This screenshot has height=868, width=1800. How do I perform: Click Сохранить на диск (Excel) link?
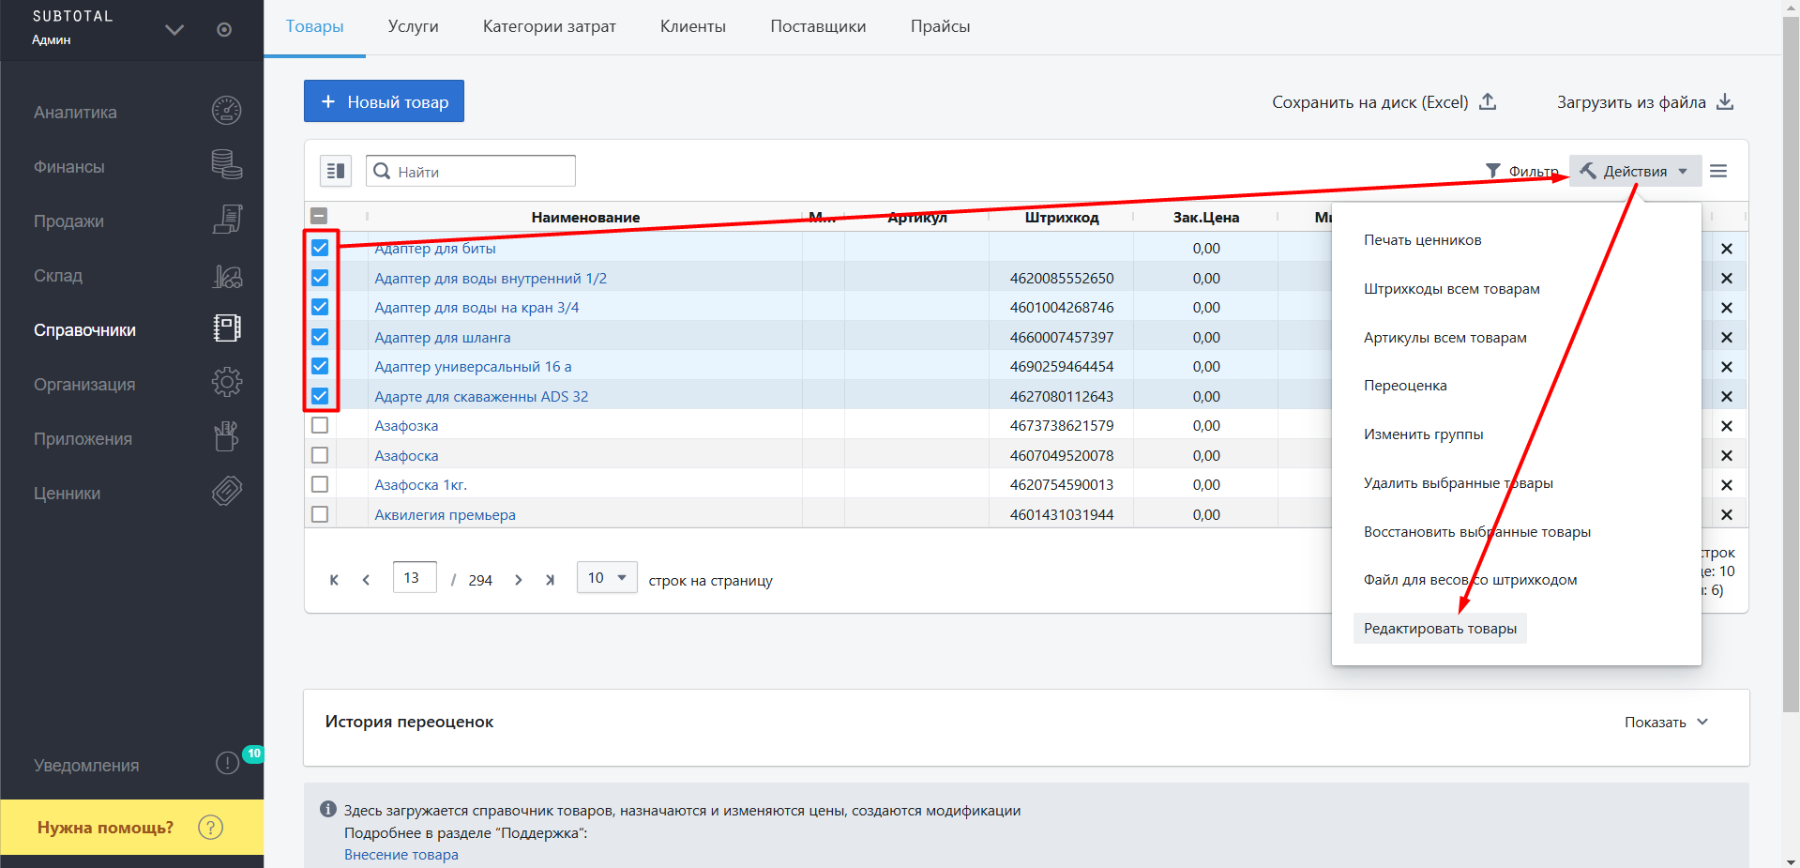click(x=1369, y=102)
